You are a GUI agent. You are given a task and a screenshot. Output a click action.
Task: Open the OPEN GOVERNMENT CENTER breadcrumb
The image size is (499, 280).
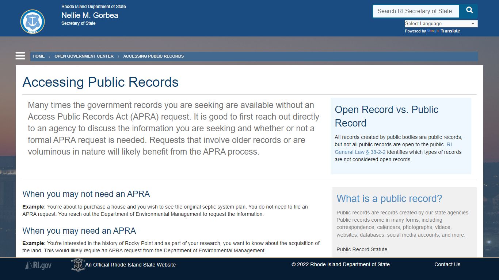pyautogui.click(x=84, y=56)
